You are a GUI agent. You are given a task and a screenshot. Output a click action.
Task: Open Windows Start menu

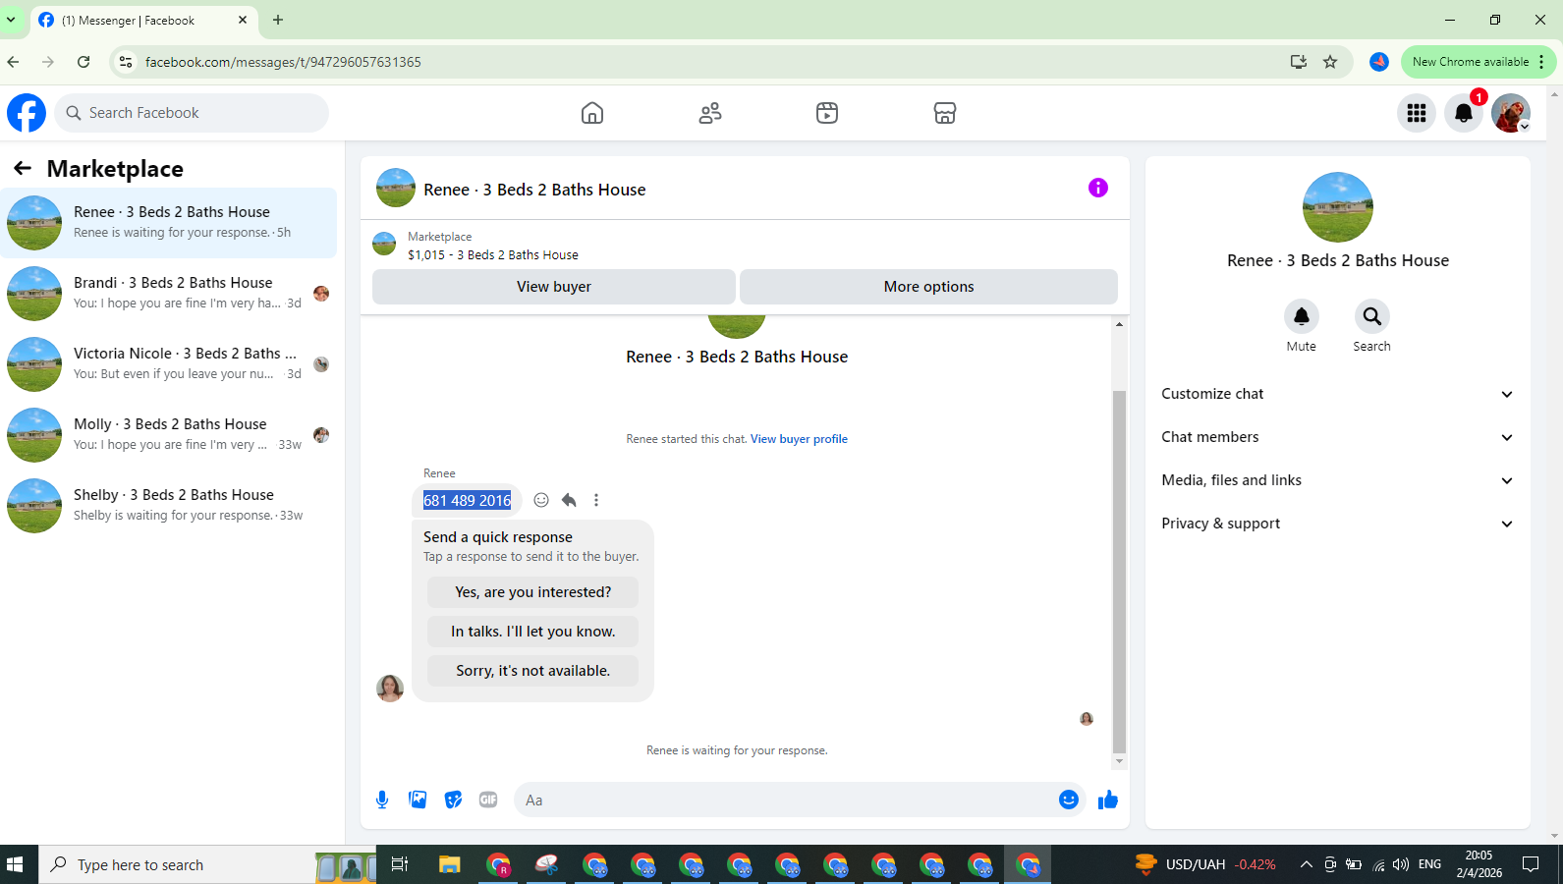coord(15,864)
